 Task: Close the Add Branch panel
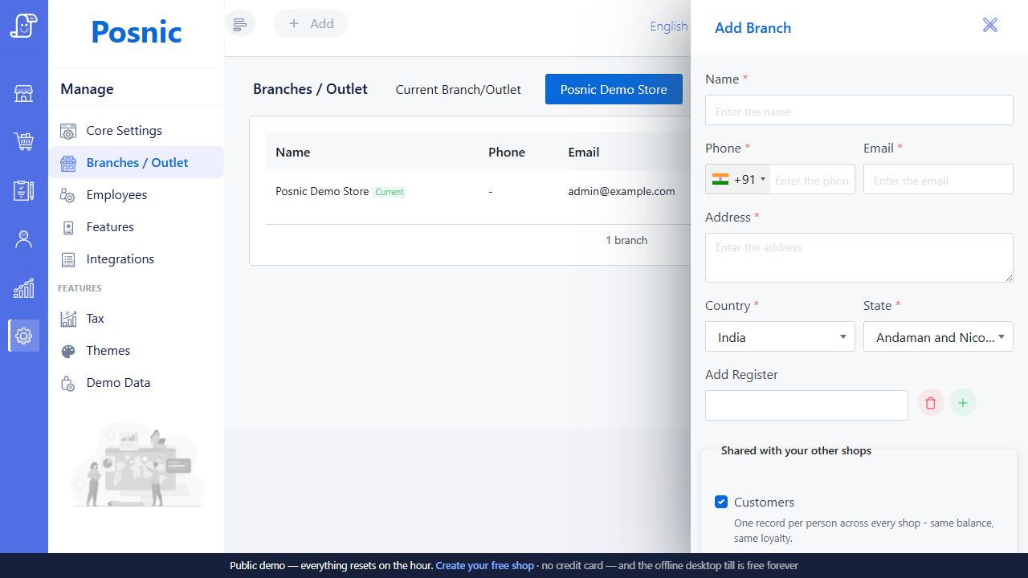(x=990, y=25)
